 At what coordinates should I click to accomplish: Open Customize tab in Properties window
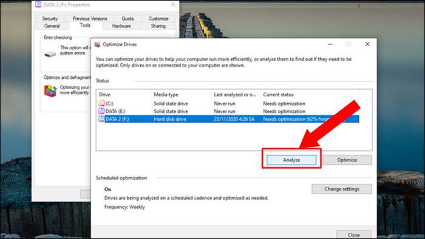158,18
